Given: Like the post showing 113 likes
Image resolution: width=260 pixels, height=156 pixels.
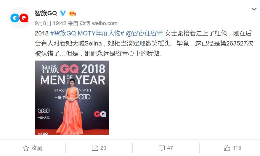Looking at the screenshot, I should [232, 148].
